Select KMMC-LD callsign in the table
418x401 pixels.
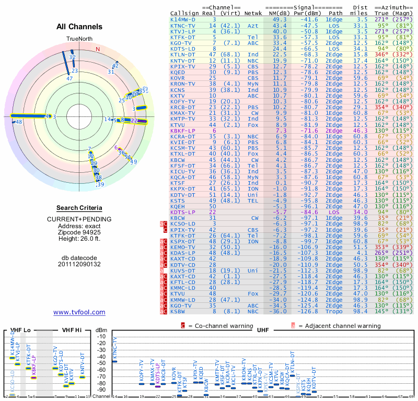[183, 288]
